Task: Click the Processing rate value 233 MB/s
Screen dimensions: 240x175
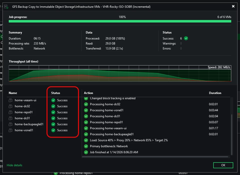Action: pos(40,43)
